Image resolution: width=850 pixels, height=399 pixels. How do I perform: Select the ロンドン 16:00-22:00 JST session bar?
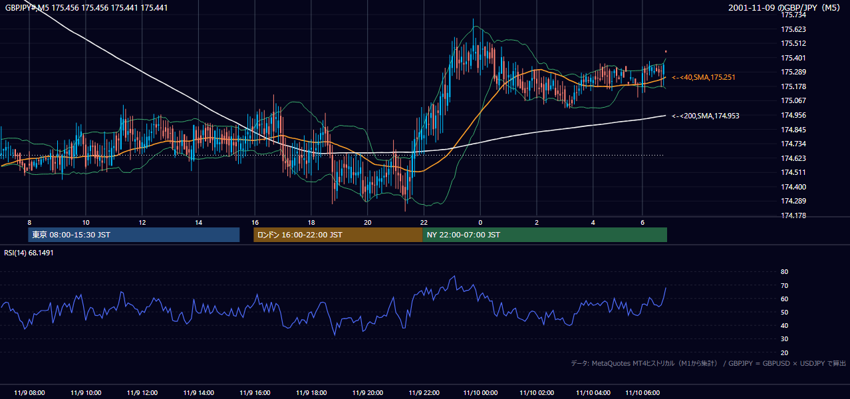coord(338,235)
